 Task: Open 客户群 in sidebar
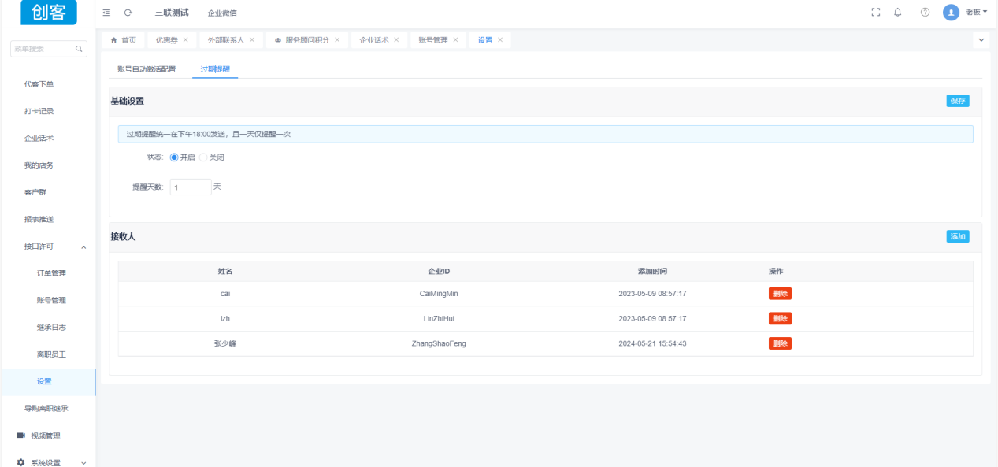35,192
